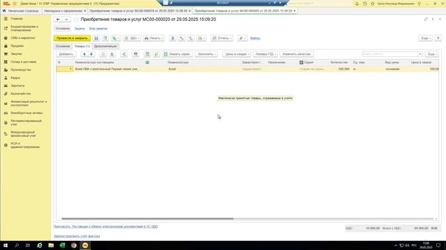Move row down with blue down arrow
The image size is (446, 250).
91,54
